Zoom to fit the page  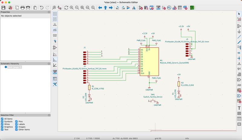click(82, 8)
